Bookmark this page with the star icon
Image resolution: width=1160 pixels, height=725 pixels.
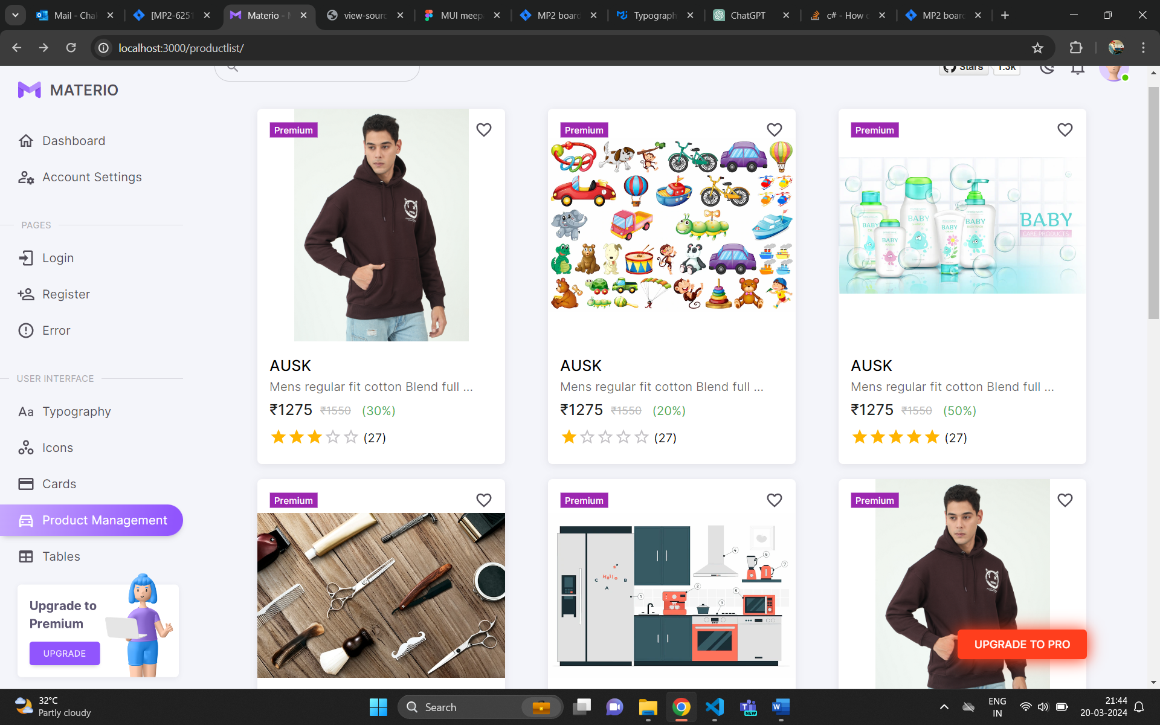tap(1037, 48)
